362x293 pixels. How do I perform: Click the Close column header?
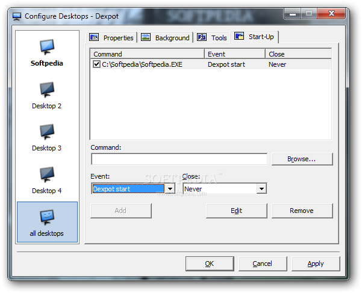299,54
